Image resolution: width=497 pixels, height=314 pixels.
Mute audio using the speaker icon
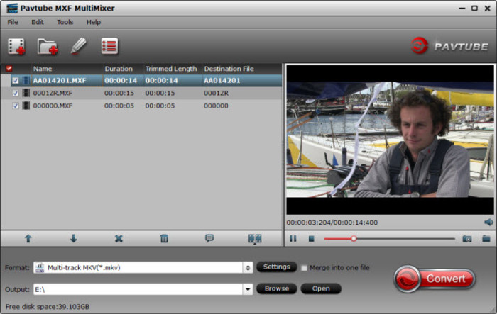pyautogui.click(x=488, y=222)
